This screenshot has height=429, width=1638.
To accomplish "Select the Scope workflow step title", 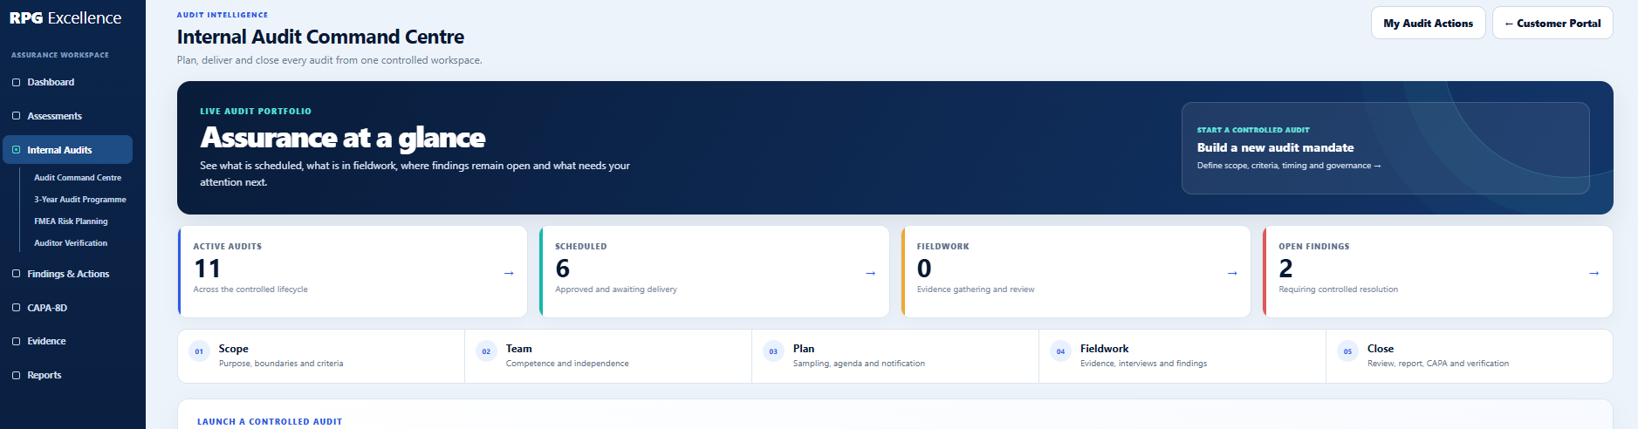I will 233,349.
